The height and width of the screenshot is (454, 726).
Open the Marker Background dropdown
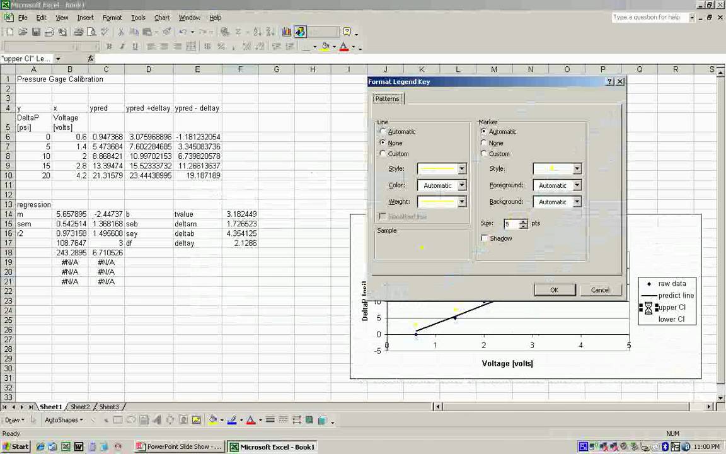click(x=577, y=202)
